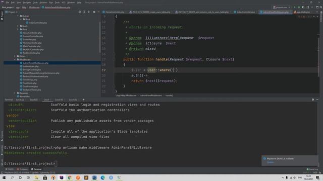The height and width of the screenshot is (181, 323).
Task: Open the Terminal tool window button
Action: click(36, 169)
